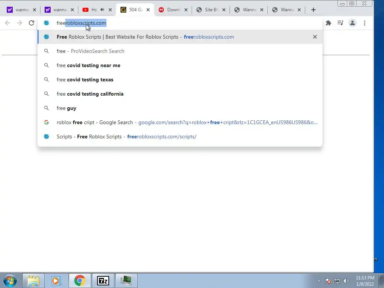Viewport: 384px width, 288px height.
Task: Open the Windows Start menu
Action: 10,280
